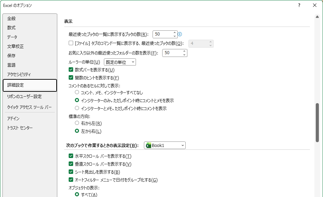The image size is (323, 197).
Task: Select 右から左 direction radio button
Action: coord(77,123)
